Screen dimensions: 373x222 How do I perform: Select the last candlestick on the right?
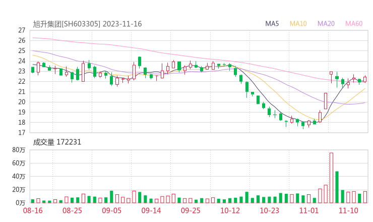tap(365, 79)
